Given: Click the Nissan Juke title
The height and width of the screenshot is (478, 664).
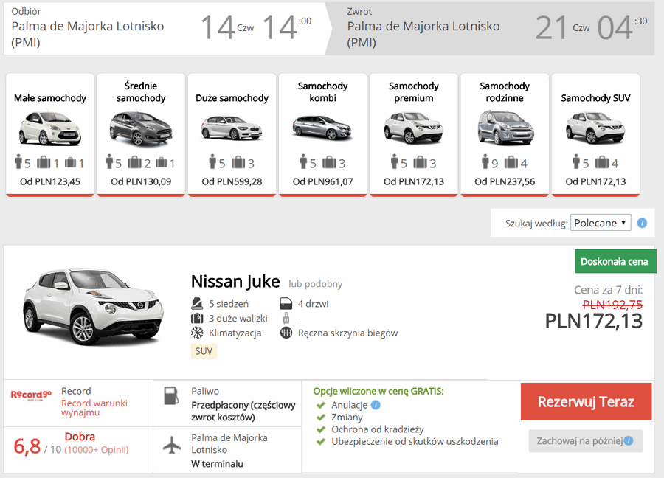Looking at the screenshot, I should pyautogui.click(x=235, y=282).
